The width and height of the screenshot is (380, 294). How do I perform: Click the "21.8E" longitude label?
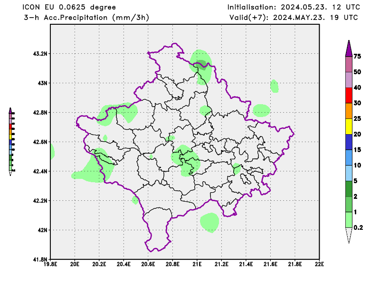pos(295,264)
